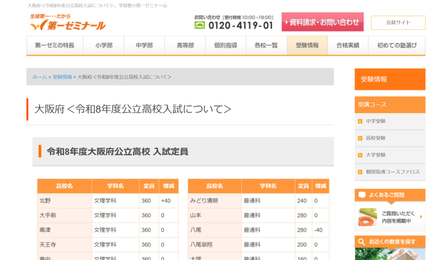Image resolution: width=443 pixels, height=260 pixels.
Task: Go to the 初めての塾選び menu tab
Action: 397,45
